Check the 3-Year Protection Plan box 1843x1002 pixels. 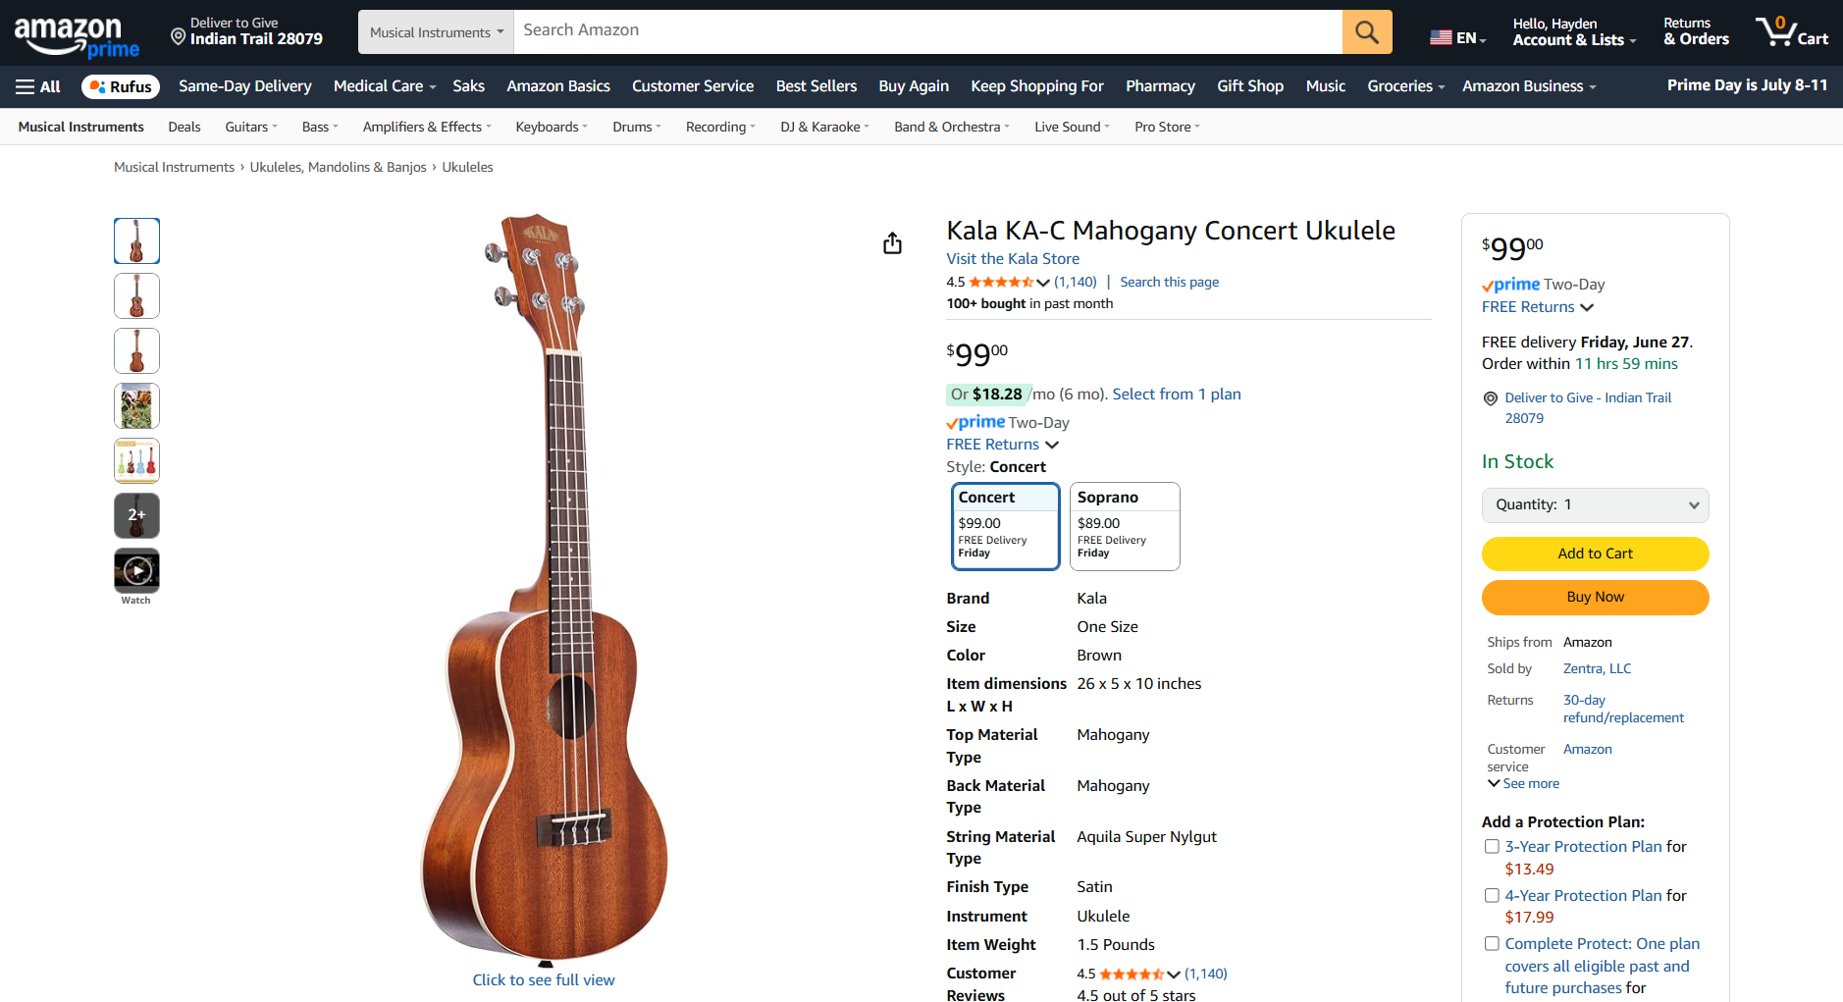[x=1492, y=846]
